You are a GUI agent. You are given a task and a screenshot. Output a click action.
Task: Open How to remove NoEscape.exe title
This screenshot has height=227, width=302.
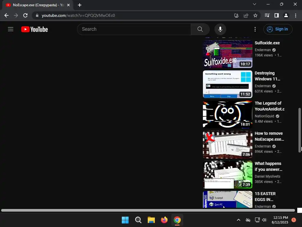pyautogui.click(x=269, y=136)
